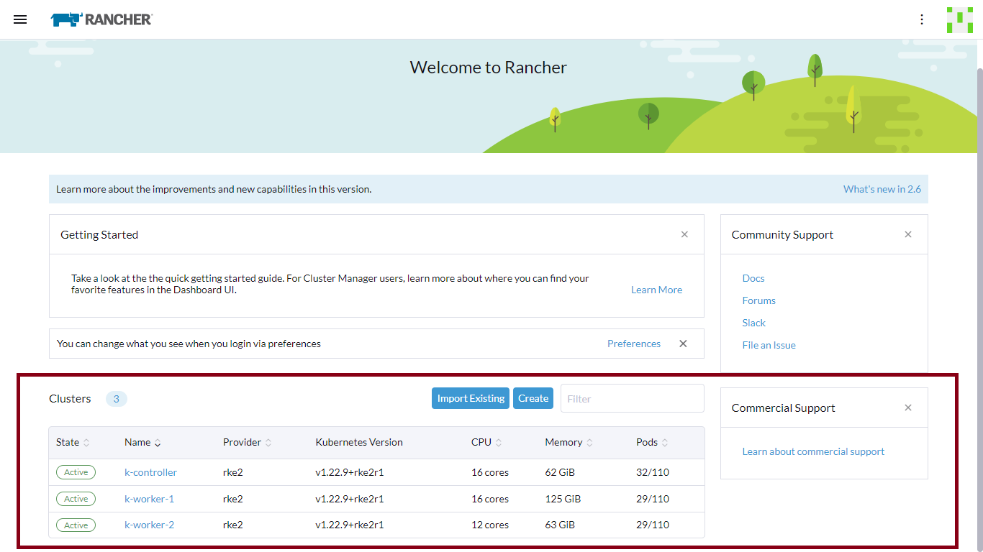Open the k-worker-1 cluster

point(149,499)
